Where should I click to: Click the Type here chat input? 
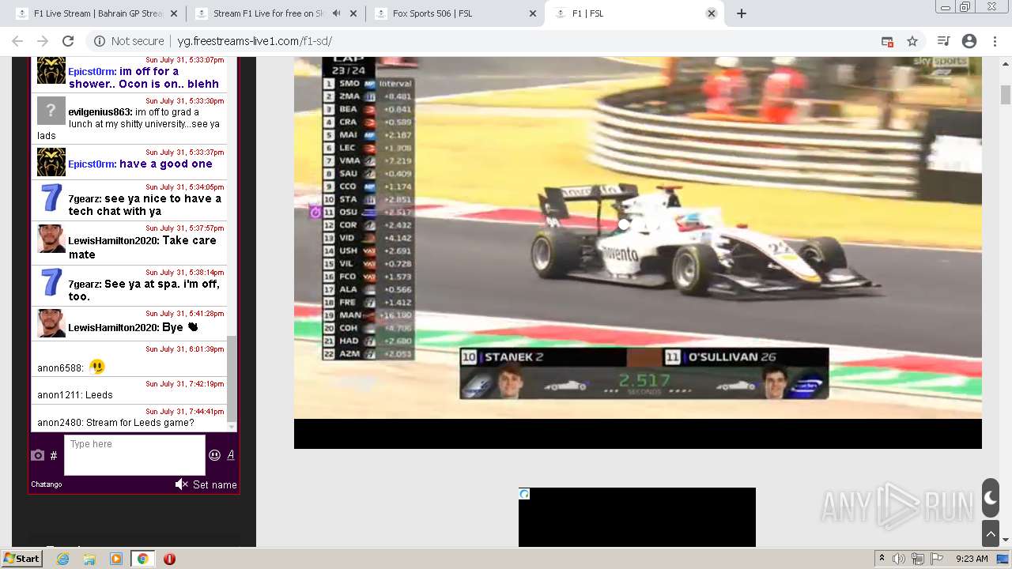(x=134, y=455)
